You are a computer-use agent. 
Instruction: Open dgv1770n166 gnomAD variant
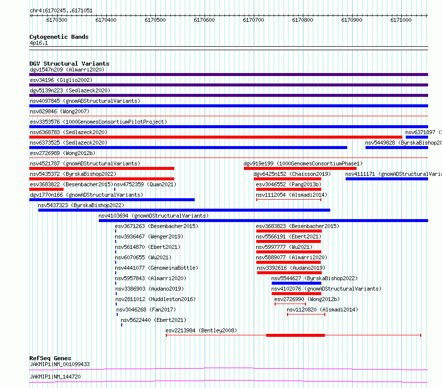click(x=86, y=195)
